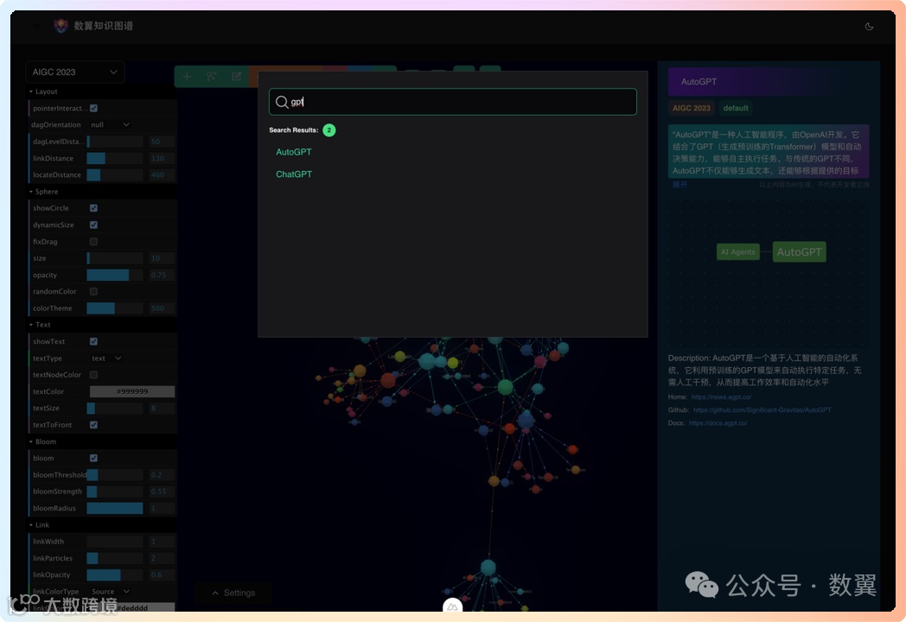Open the Github AutoGPT repository link
Screen dimensions: 906x622
(762, 410)
